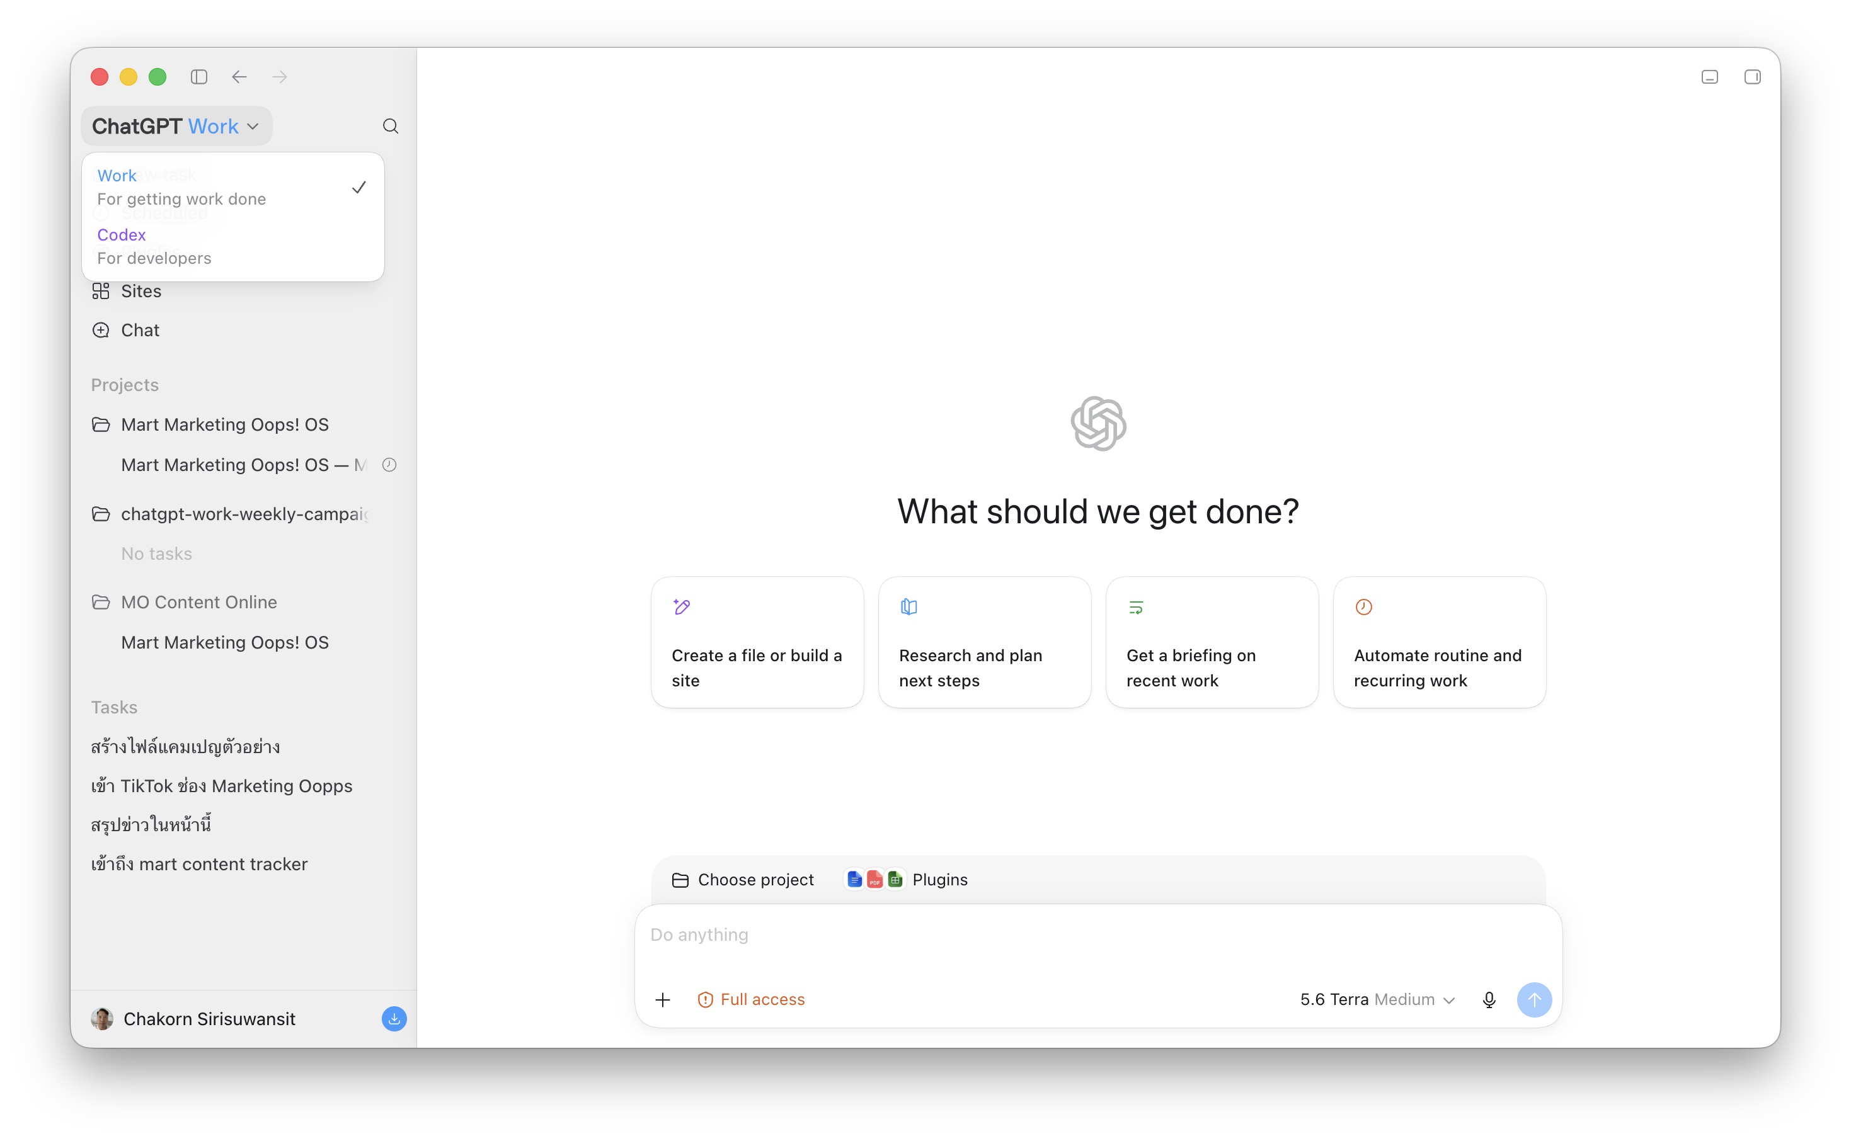Choose the Get a briefing on recent work card
1851x1141 pixels.
(1212, 642)
